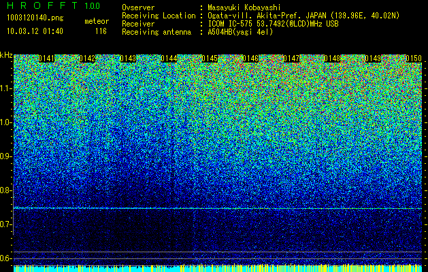The height and width of the screenshot is (272, 428).
Task: Click the 0.9 kHz axis label
Action: (x=5, y=156)
